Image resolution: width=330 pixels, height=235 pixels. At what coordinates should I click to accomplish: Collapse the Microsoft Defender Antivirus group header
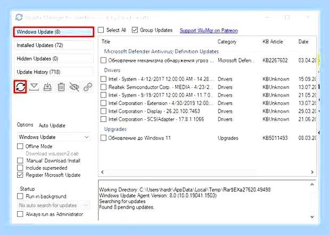tap(161, 51)
